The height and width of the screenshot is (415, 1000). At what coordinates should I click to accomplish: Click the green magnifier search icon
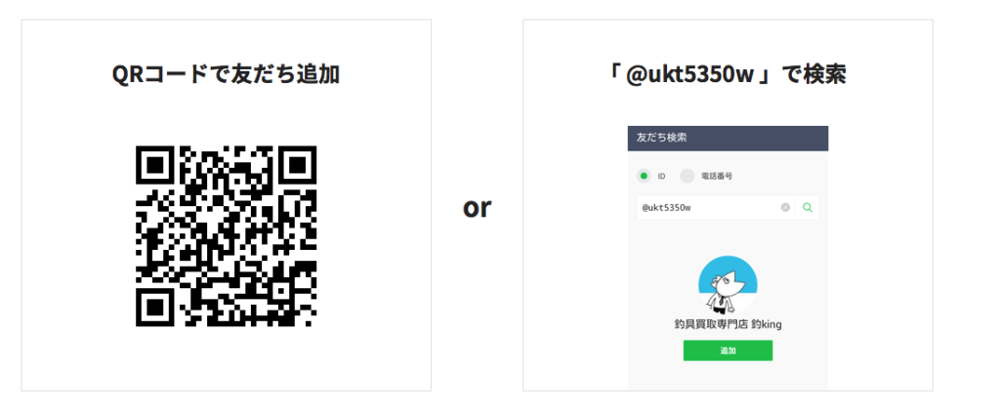tap(808, 207)
